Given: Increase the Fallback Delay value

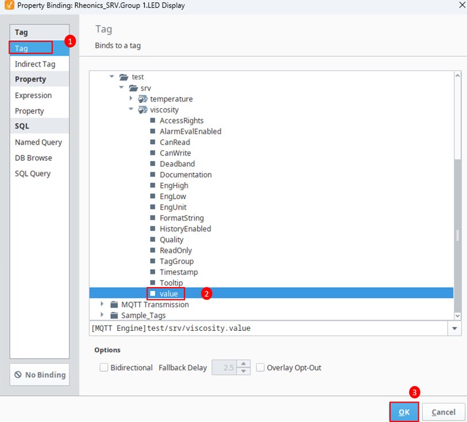Looking at the screenshot, I should [244, 363].
